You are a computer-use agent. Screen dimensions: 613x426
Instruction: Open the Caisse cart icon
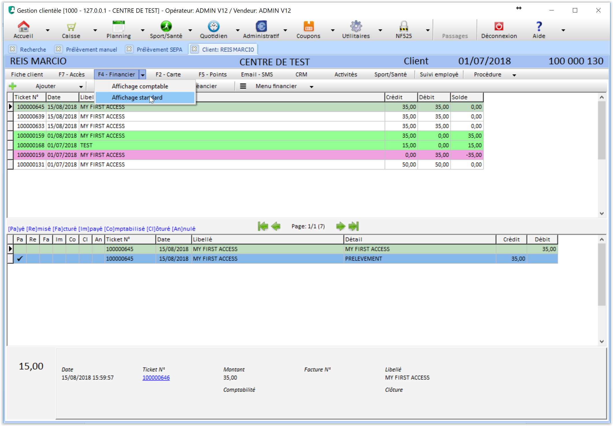71,26
